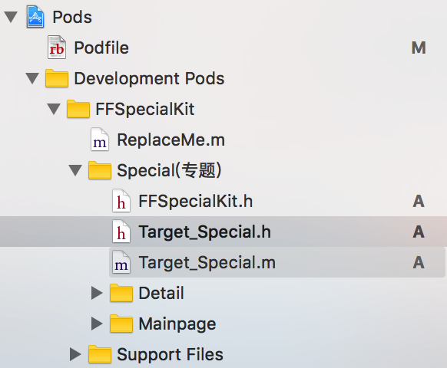Image resolution: width=447 pixels, height=368 pixels.
Task: Click the FFSpecialKit folder icon
Action: (78, 109)
